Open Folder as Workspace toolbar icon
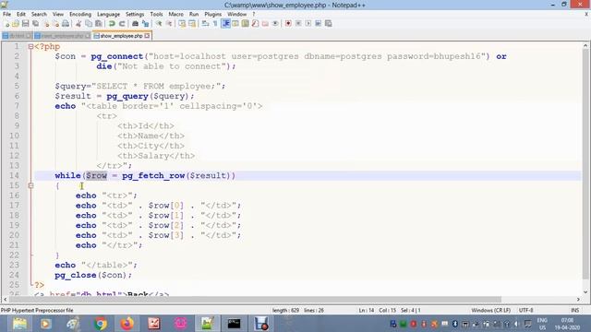The image size is (591, 332). point(265,24)
